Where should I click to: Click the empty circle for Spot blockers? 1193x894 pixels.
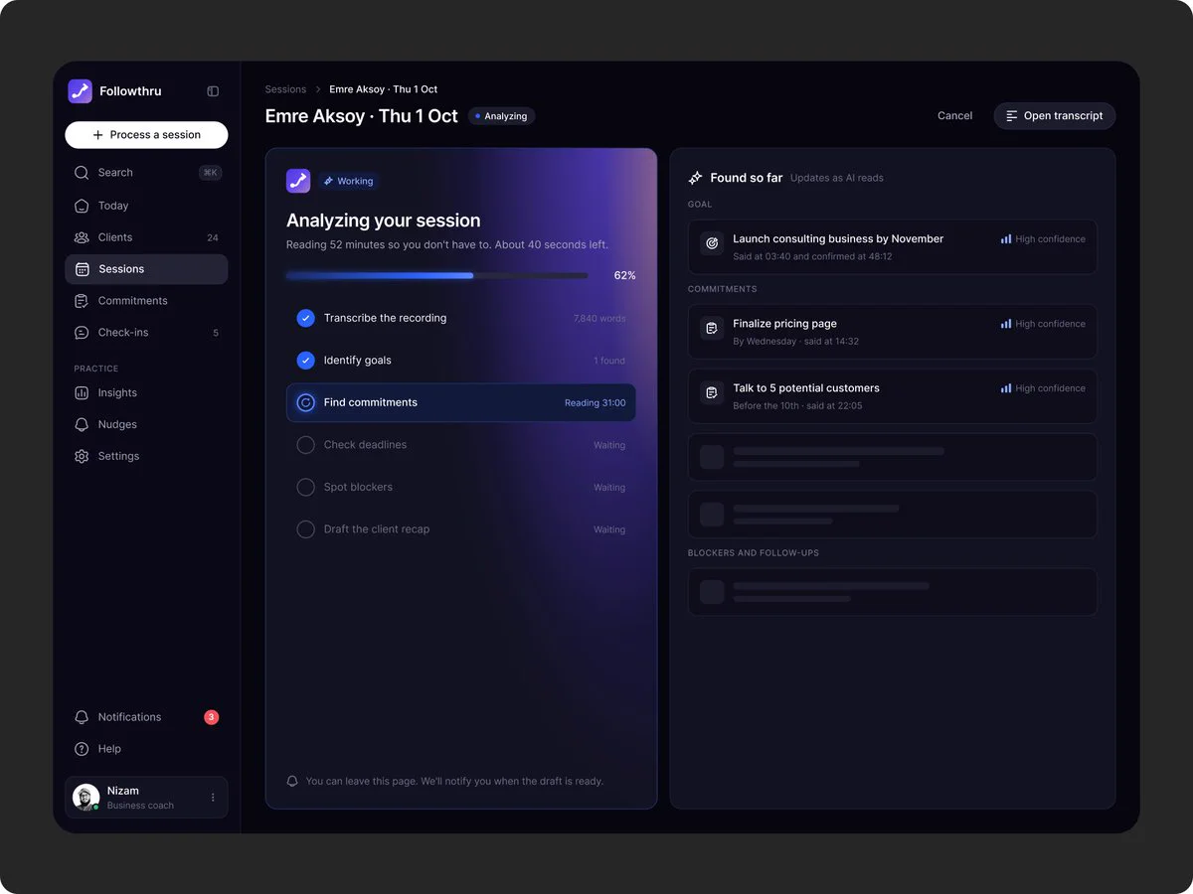click(x=306, y=487)
